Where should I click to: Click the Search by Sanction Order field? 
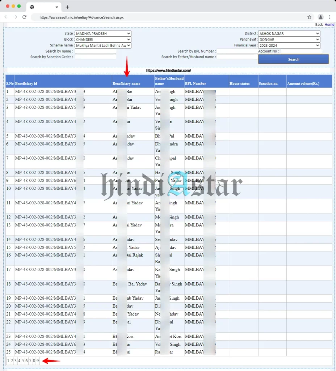[x=95, y=57]
